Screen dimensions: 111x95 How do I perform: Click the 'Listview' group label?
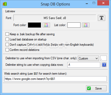pos(10,11)
